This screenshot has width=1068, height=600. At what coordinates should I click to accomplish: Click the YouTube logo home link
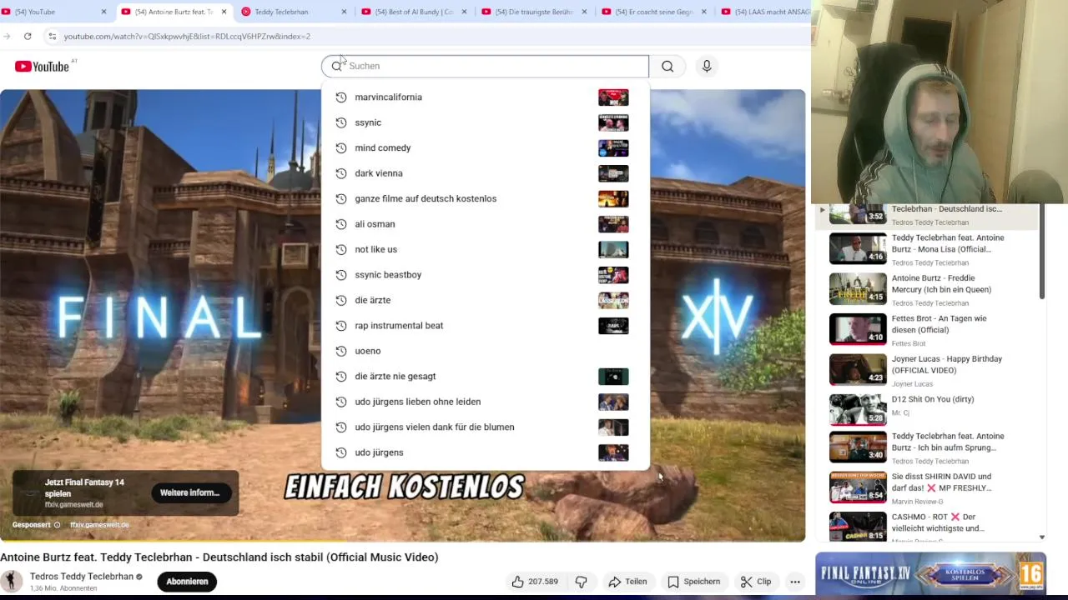coord(42,67)
